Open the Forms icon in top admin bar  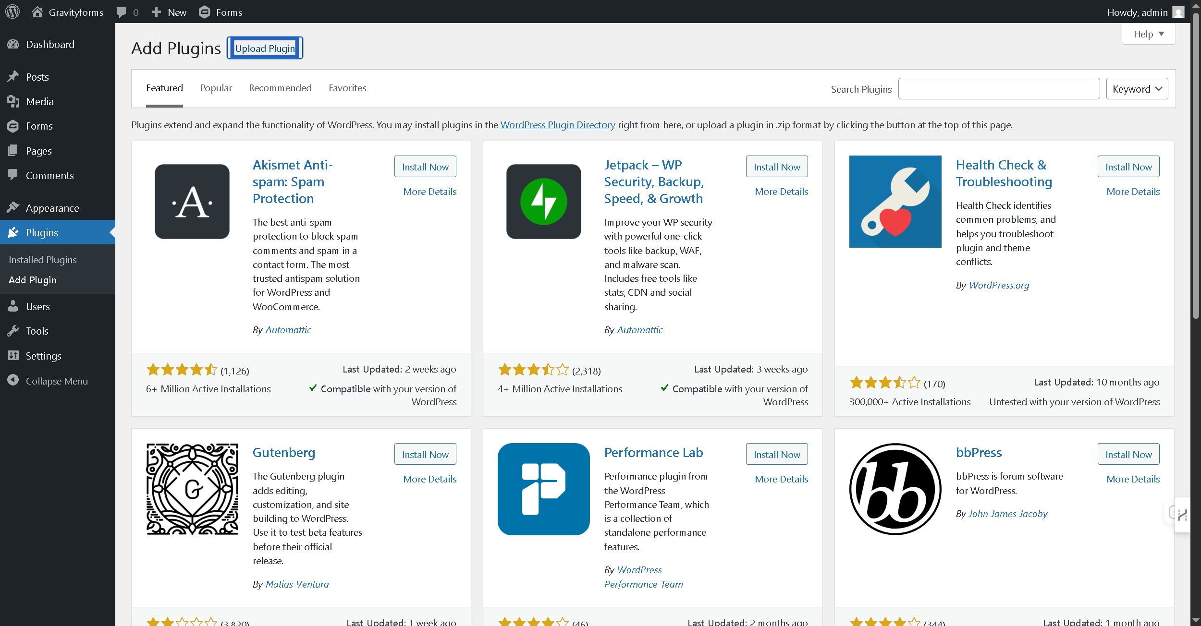pyautogui.click(x=205, y=12)
